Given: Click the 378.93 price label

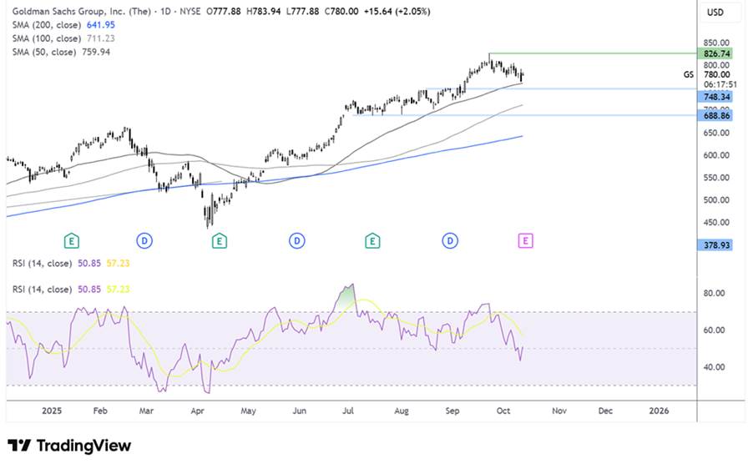Looking at the screenshot, I should pos(716,245).
